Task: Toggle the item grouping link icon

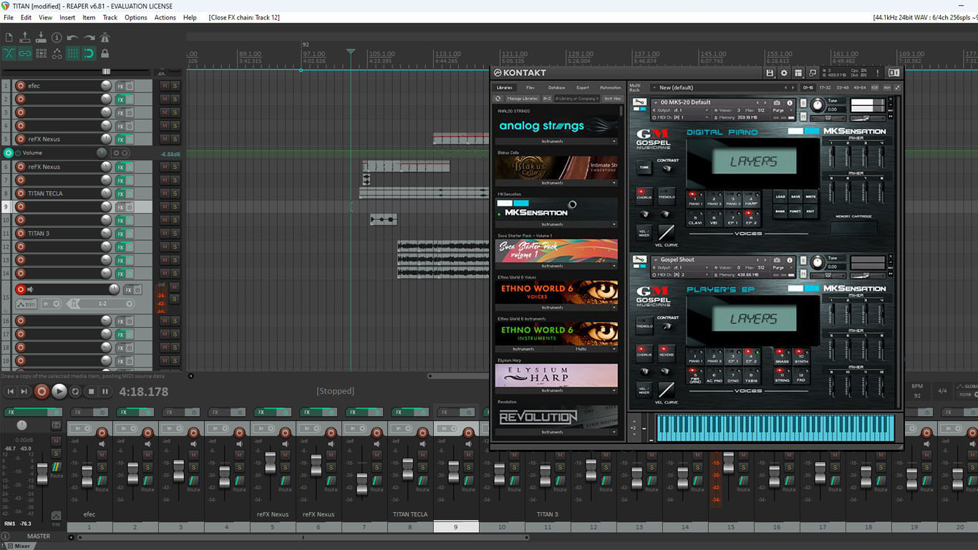Action: pos(25,53)
